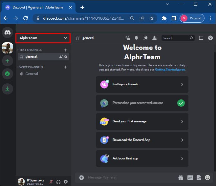Viewport: 216px width, 186px height.
Task: Open Personalize your server with an icon card
Action: 142,103
